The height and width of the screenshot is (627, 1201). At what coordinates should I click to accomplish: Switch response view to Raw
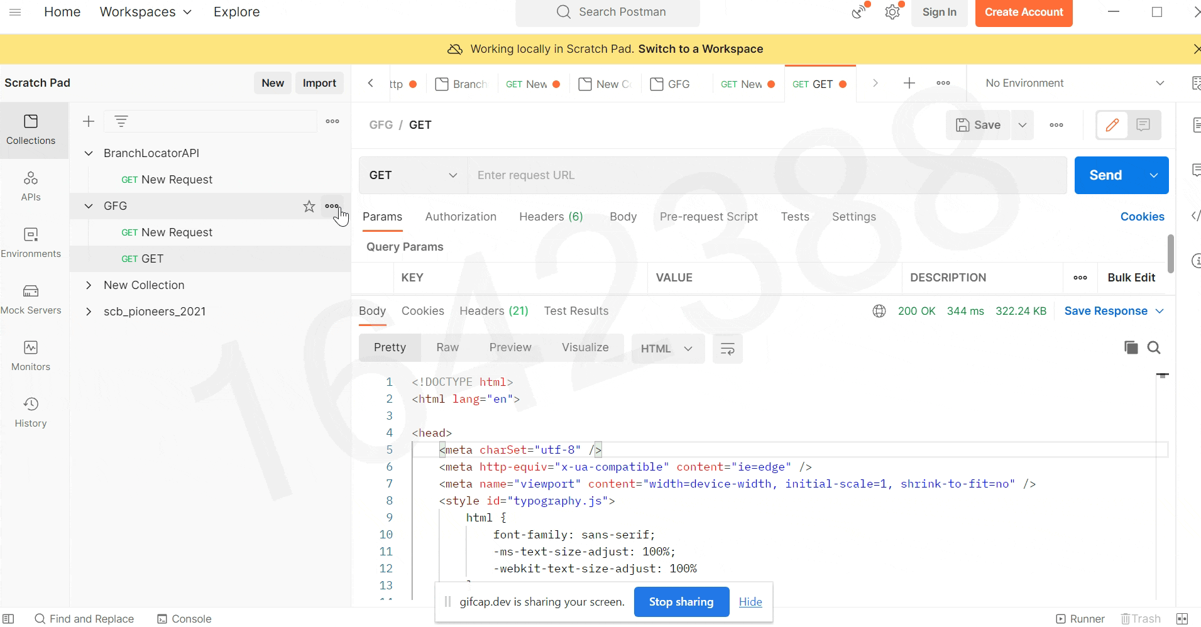point(447,347)
